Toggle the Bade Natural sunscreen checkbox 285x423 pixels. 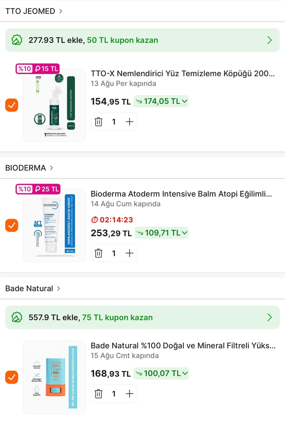pos(12,377)
